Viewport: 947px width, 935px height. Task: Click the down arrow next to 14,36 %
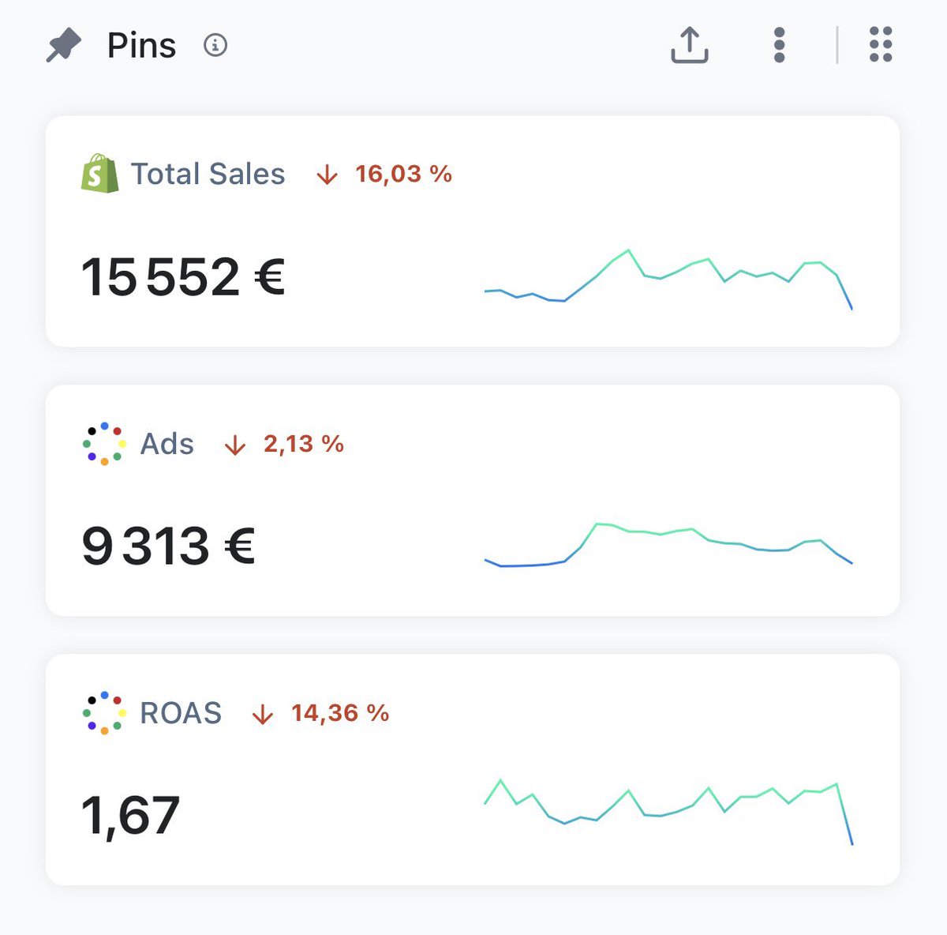pos(263,714)
